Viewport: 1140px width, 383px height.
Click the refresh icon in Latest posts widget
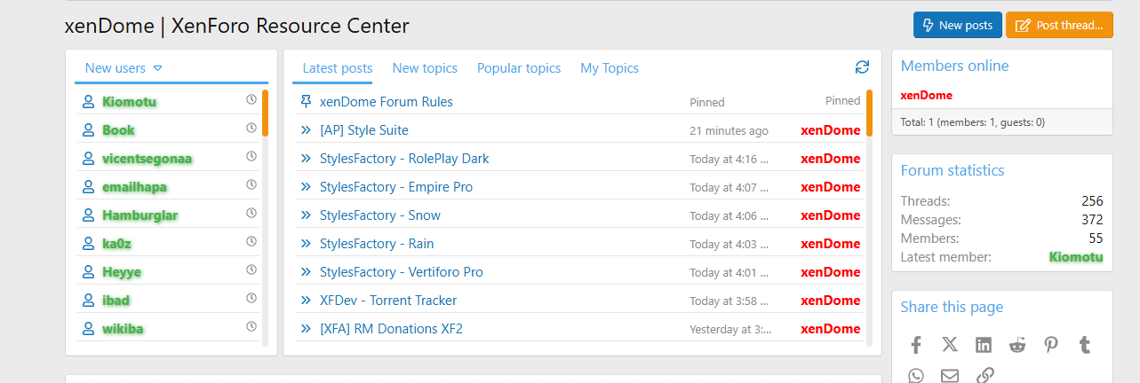(x=862, y=67)
